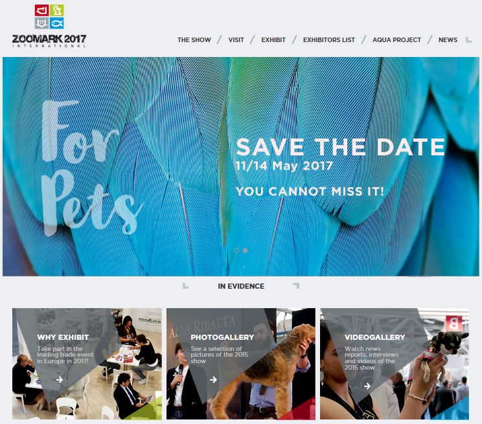
Task: Click the Why Exhibit arrow icon
Action: coord(60,380)
